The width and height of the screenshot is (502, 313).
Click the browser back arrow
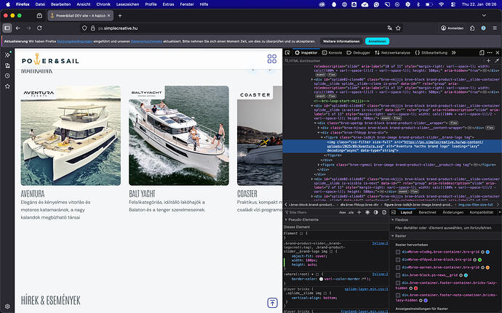18,28
